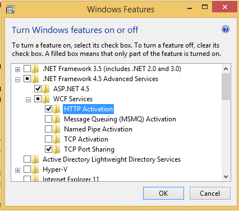The width and height of the screenshot is (239, 212).
Task: Click folder icon beside .NET Framework 4.5 Advanced Services
Action: [x=35, y=79]
